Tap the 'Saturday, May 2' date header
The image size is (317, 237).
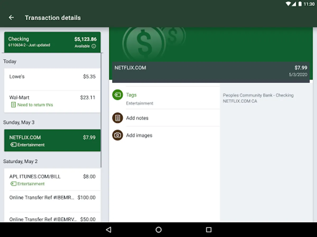click(20, 161)
